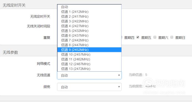Select 自动 option in channel list
The image size is (192, 102).
click(89, 7)
